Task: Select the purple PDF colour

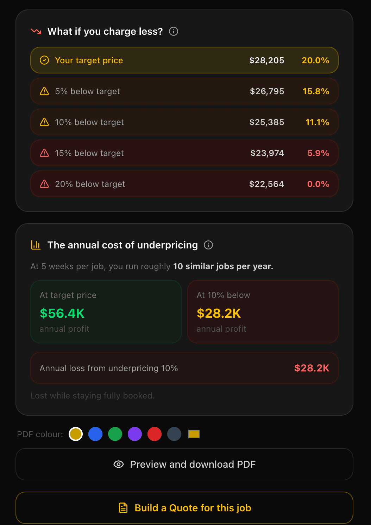Action: (135, 434)
